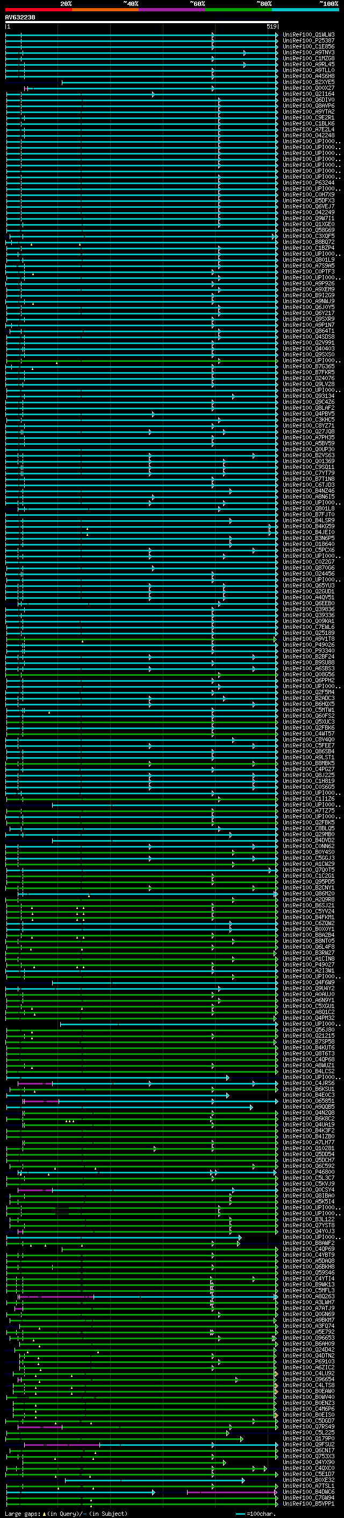The height and width of the screenshot is (1518, 344).
Task: Open hit UniRef100_Q1WLW3
Action: tap(309, 35)
